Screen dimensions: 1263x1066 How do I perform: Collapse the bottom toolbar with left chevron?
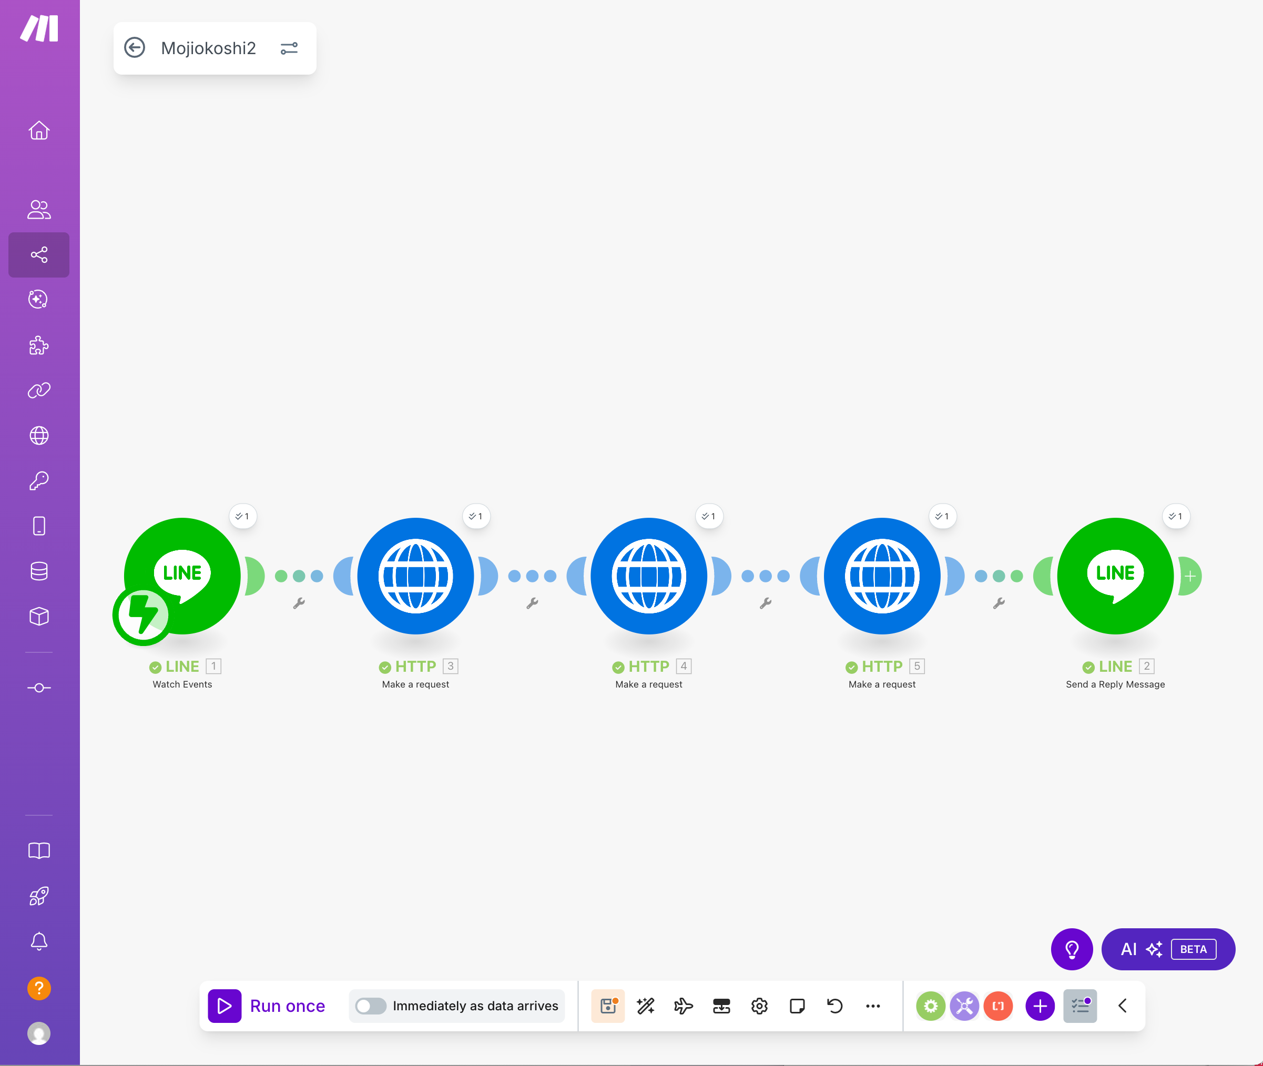pos(1122,1006)
